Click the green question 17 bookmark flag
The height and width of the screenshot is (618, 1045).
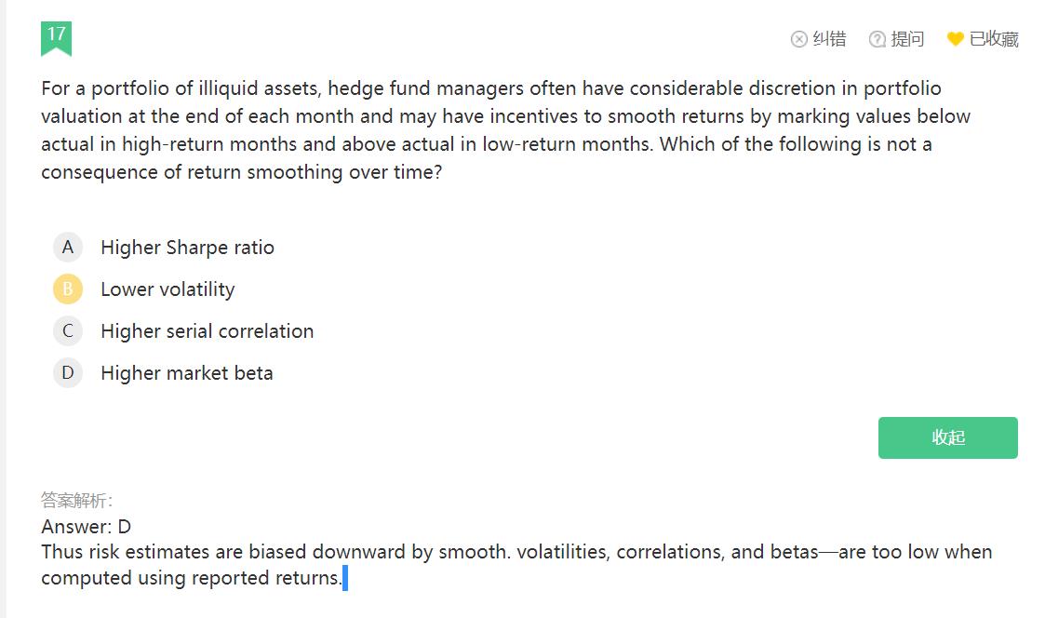[x=56, y=37]
